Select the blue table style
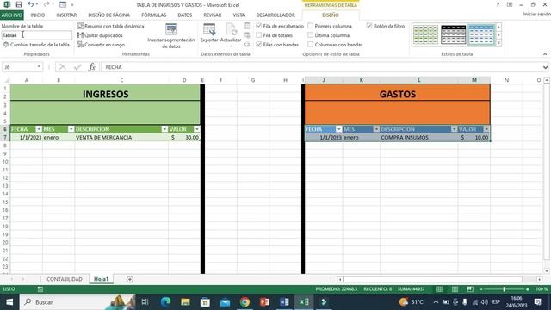The height and width of the screenshot is (310, 551). [481, 34]
